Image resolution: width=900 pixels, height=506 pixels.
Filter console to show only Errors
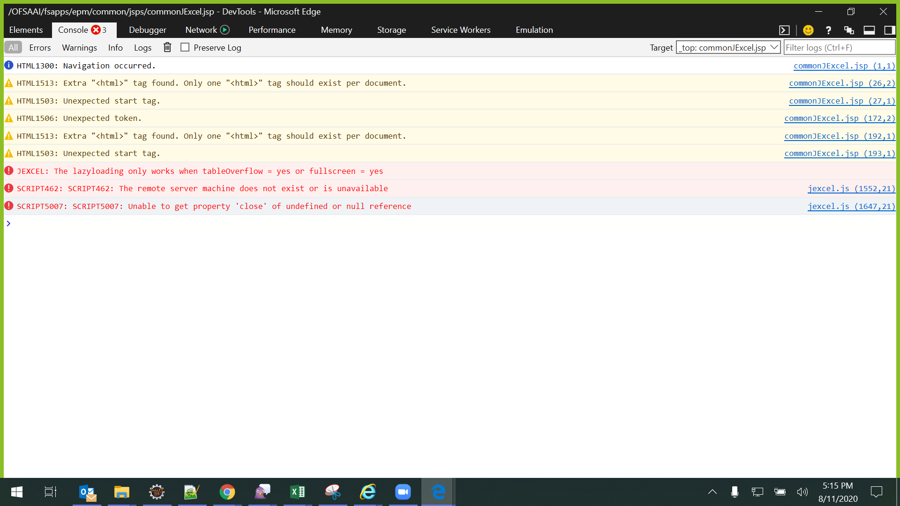(40, 47)
